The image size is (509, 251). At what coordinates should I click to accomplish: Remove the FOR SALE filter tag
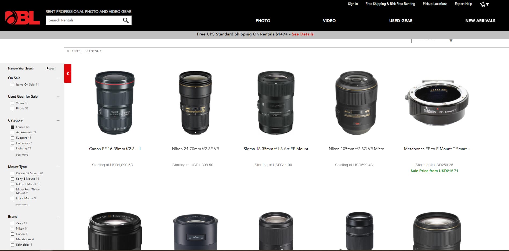click(86, 51)
